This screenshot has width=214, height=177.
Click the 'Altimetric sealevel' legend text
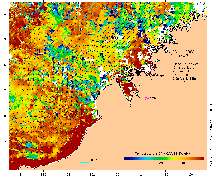tap(186, 64)
